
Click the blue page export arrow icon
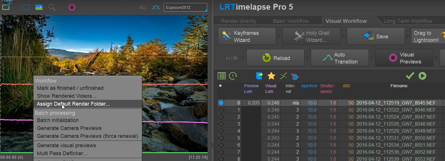pos(259,76)
